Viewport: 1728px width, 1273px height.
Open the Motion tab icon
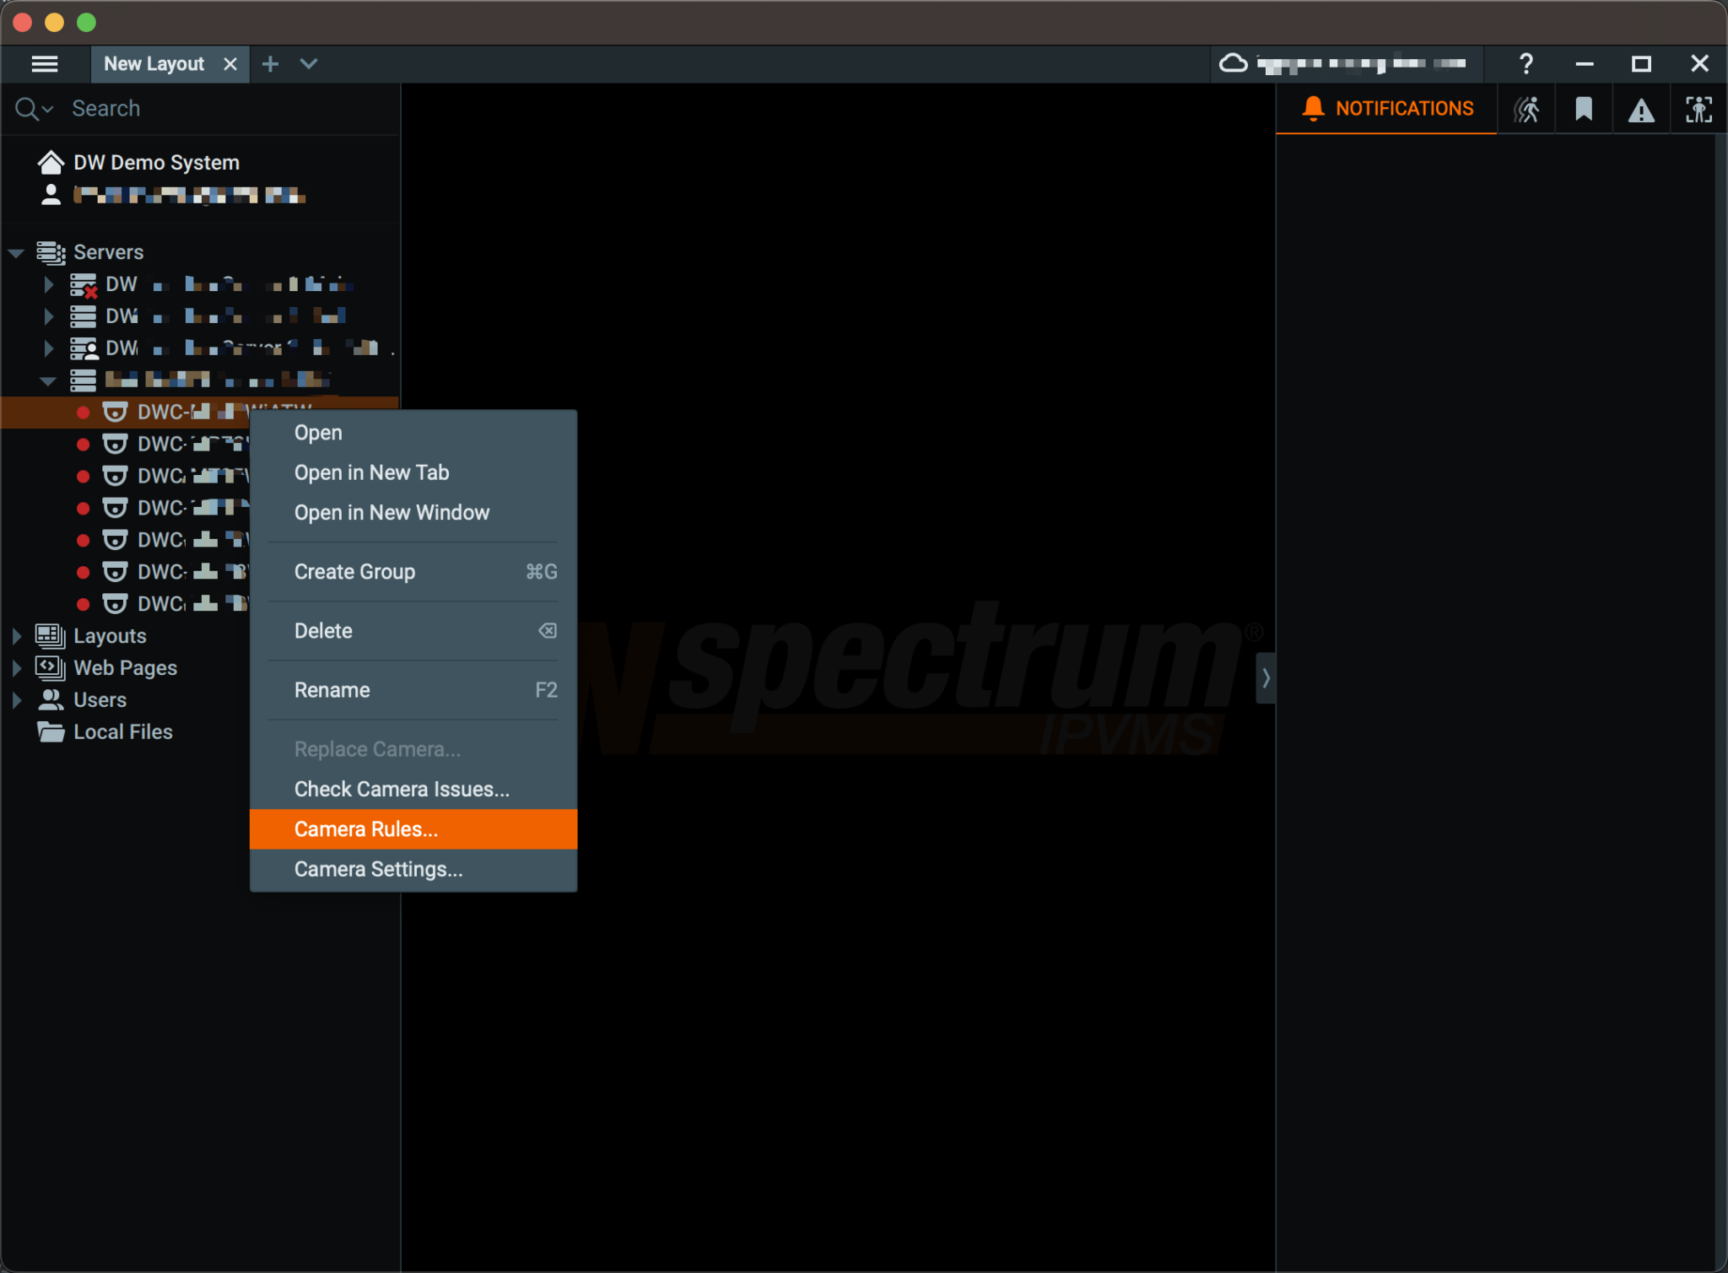point(1526,110)
